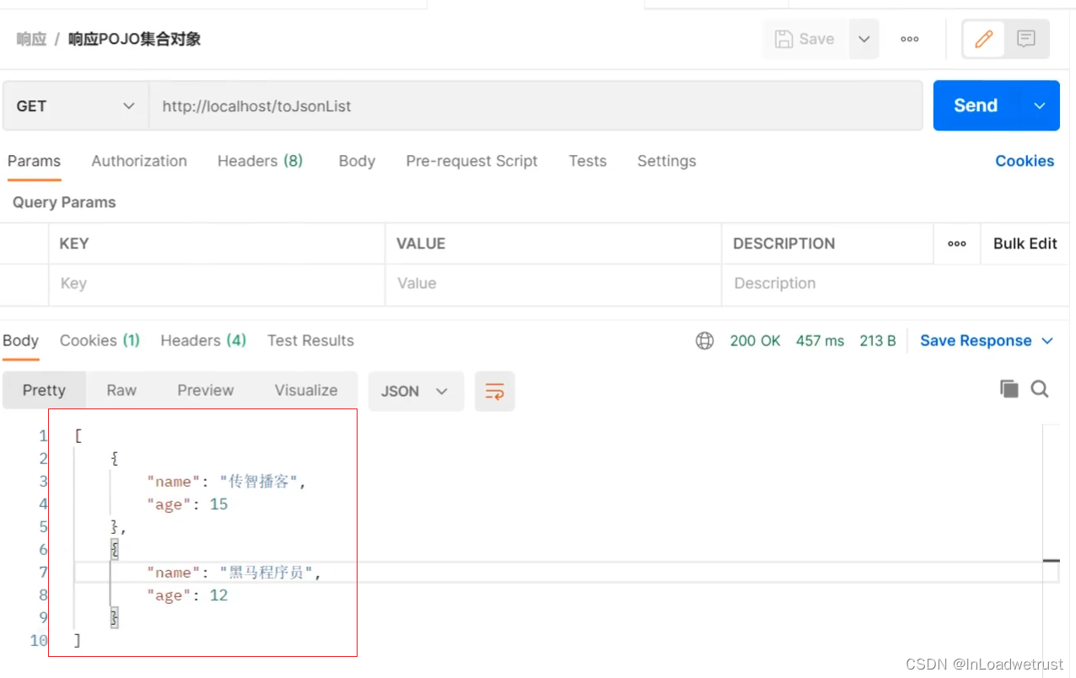Select the Raw view
1076x678 pixels.
tap(121, 390)
